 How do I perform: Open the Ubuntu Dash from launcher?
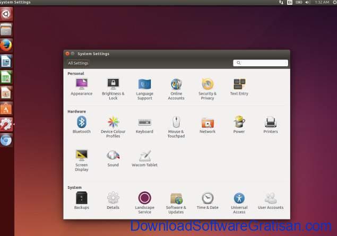6,14
